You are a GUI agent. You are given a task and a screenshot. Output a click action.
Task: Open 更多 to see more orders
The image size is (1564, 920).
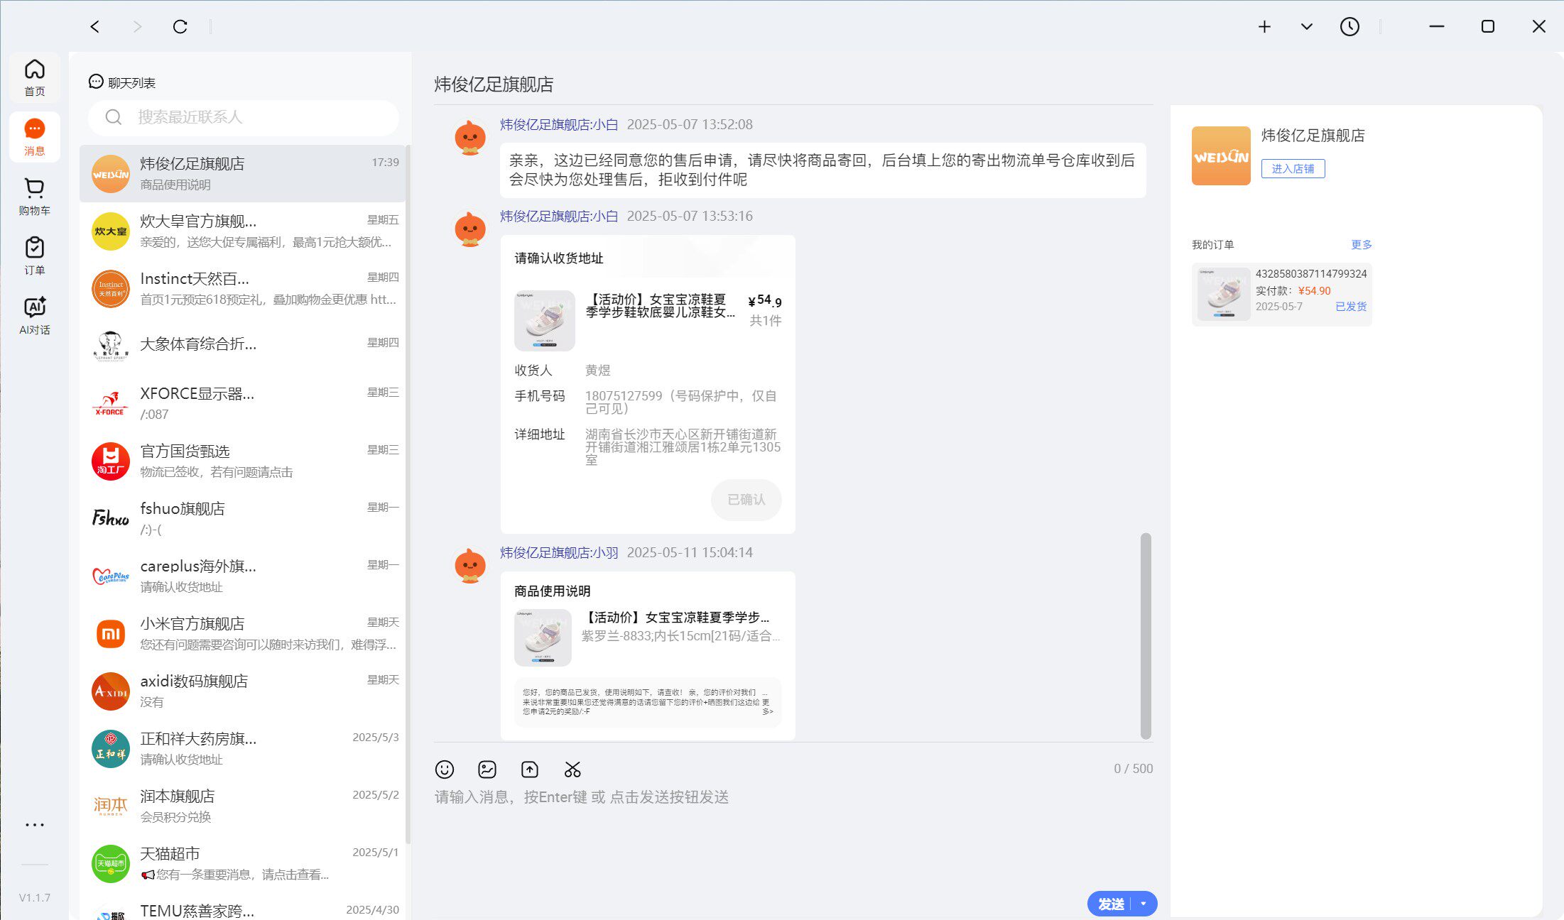[1362, 244]
